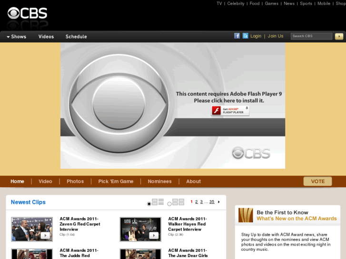The height and width of the screenshot is (259, 346).
Task: Click the Join Us link
Action: tap(276, 36)
